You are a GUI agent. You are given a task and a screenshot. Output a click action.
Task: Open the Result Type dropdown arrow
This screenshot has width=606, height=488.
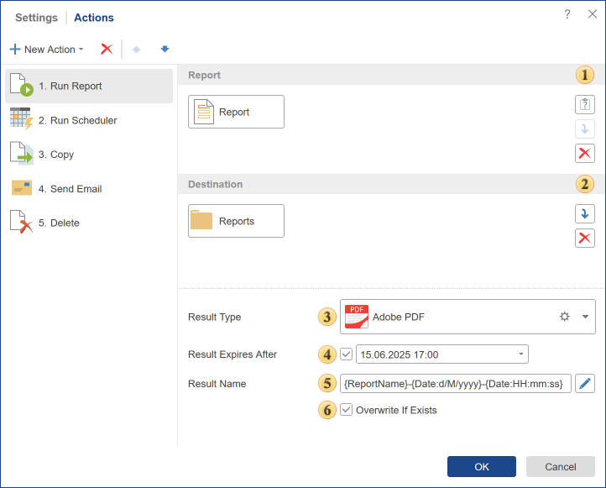[x=585, y=317]
